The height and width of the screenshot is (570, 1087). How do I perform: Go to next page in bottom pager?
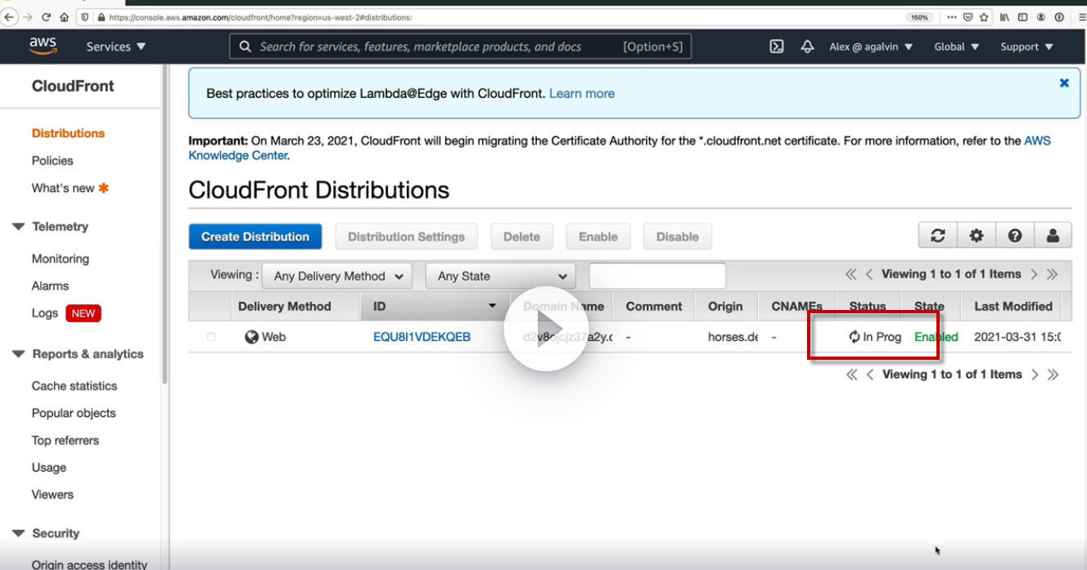pos(1035,375)
